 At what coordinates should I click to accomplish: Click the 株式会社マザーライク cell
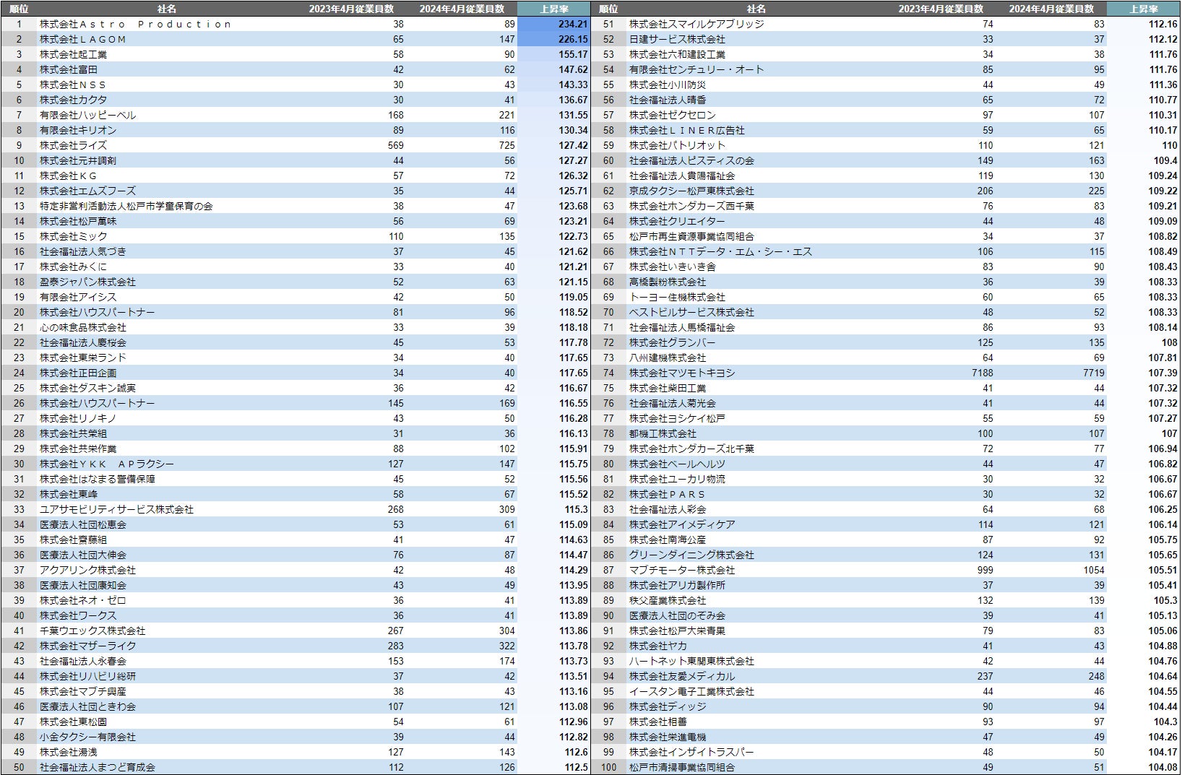[87, 646]
